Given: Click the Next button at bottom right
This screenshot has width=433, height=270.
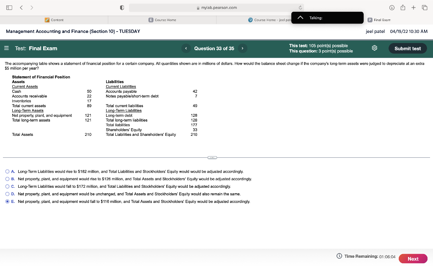Looking at the screenshot, I should point(413,259).
